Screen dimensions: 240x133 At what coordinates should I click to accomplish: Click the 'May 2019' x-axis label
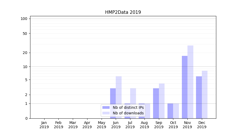pyautogui.click(x=101, y=125)
